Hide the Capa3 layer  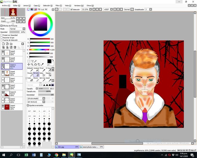click(3, 85)
